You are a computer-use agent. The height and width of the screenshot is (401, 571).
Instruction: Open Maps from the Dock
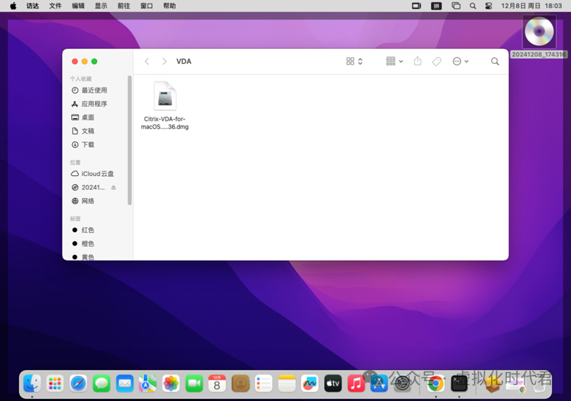148,384
